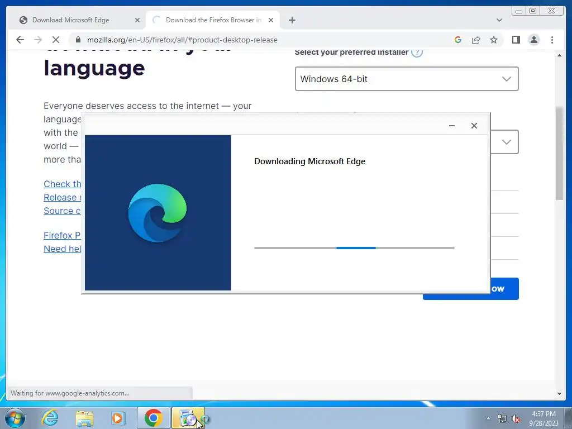Viewport: 572px width, 429px height.
Task: Stop loading the page with X button
Action: click(x=56, y=40)
